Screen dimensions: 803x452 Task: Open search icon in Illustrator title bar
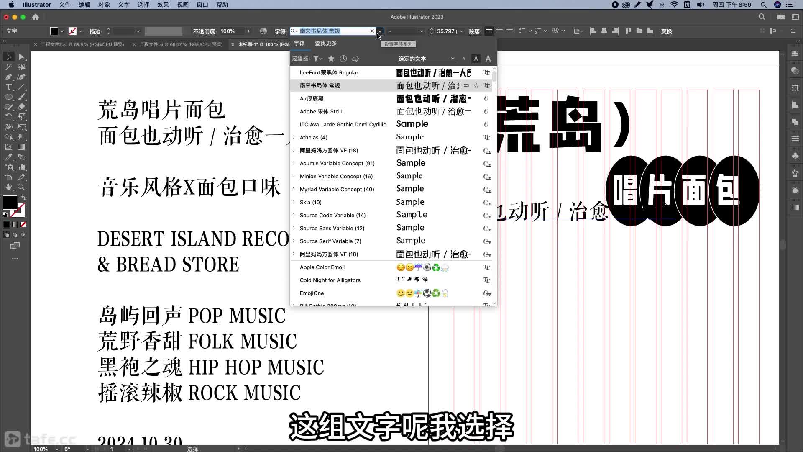pyautogui.click(x=762, y=17)
